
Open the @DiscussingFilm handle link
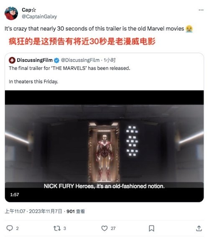pyautogui.click(x=80, y=60)
